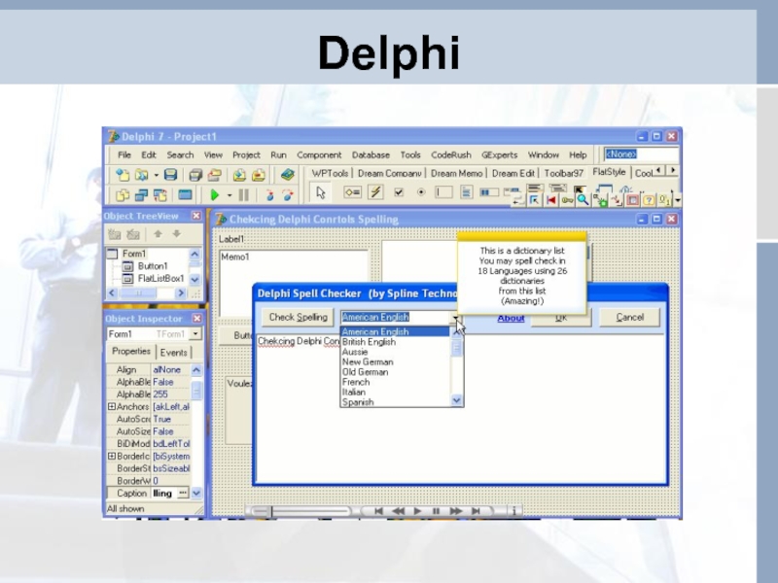Screen dimensions: 778x583
Task: Click the Add file to project icon
Action: click(239, 175)
